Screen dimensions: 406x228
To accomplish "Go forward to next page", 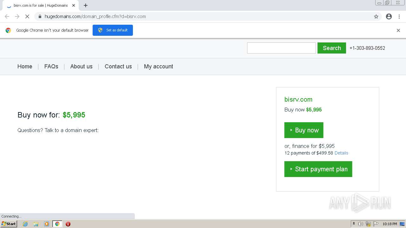I will pyautogui.click(x=17, y=16).
